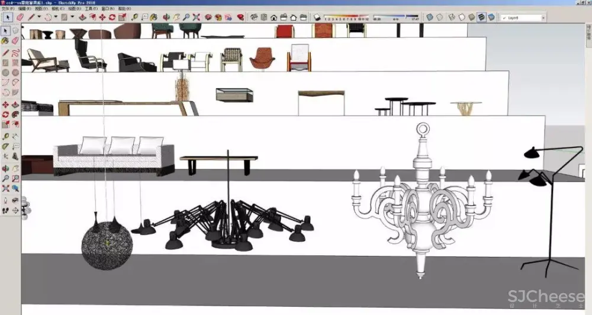The height and width of the screenshot is (315, 592).
Task: Expand the rectangle shape dropdown arrow
Action: (x=71, y=18)
